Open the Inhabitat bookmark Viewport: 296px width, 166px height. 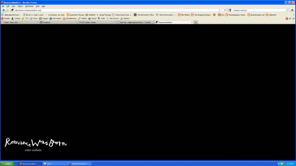click(x=91, y=15)
